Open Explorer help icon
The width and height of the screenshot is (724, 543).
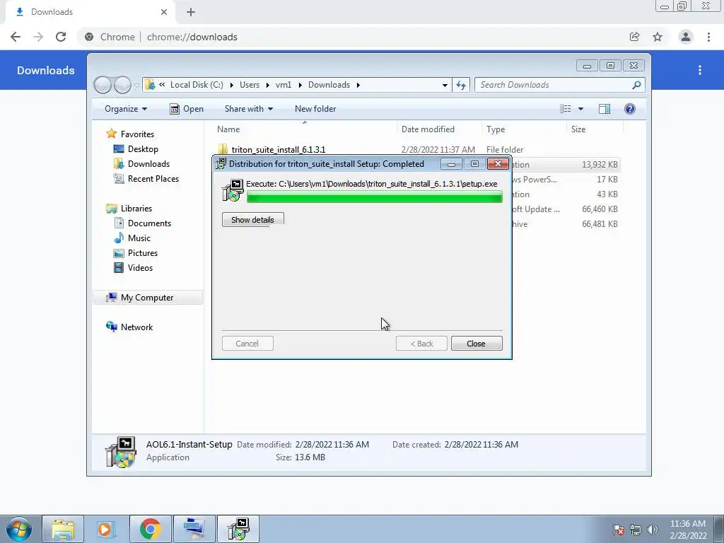point(630,109)
